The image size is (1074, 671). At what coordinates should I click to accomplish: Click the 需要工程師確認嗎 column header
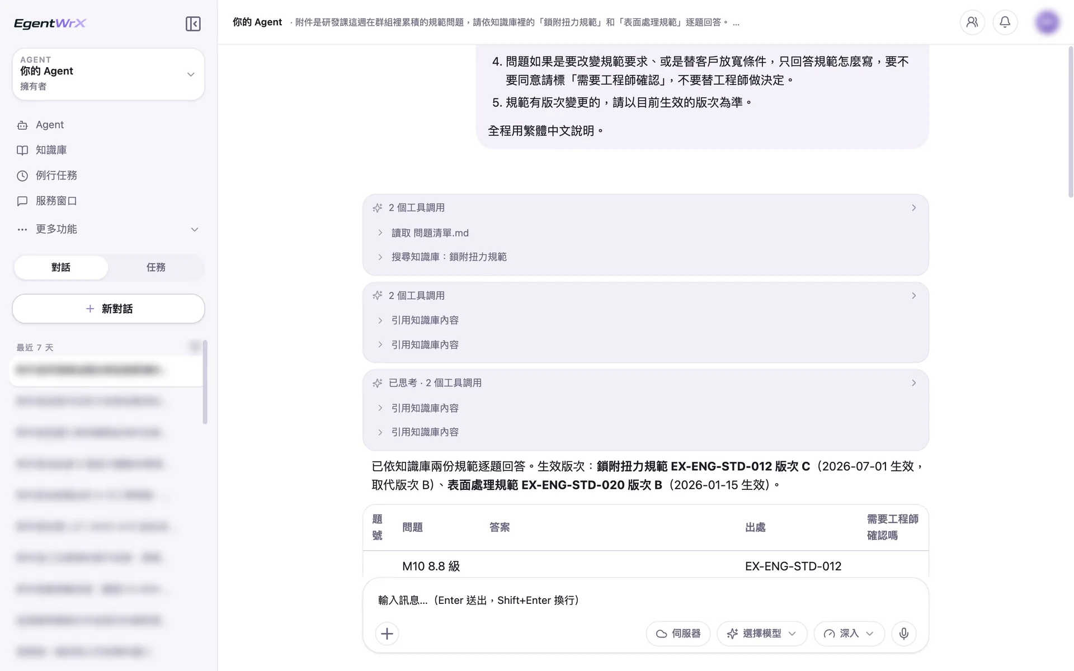[x=893, y=527]
